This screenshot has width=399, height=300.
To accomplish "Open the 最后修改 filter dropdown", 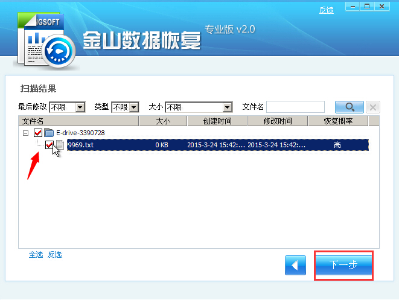I will (x=67, y=107).
